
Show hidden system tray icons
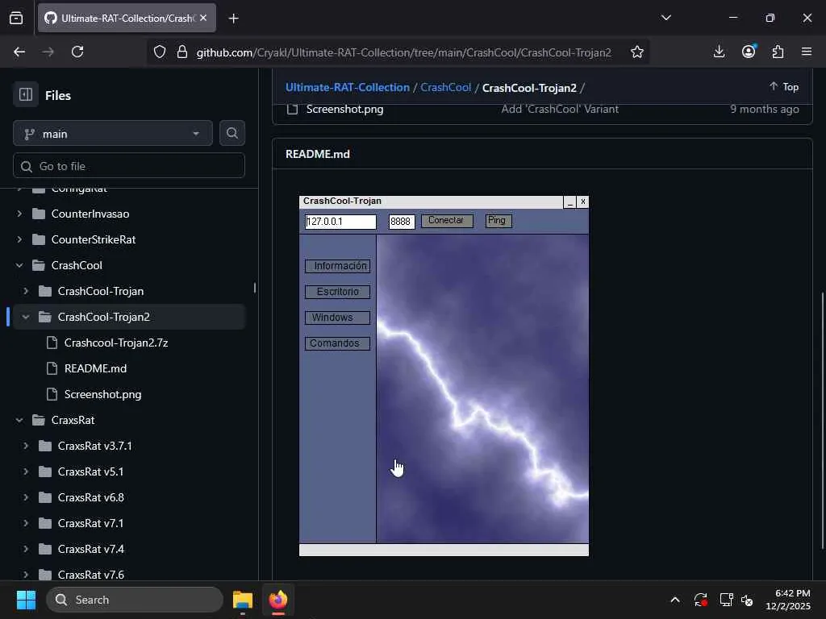coord(675,600)
